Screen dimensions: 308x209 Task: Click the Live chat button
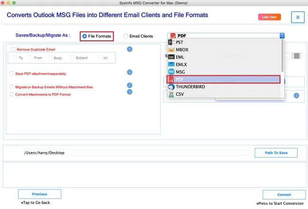pos(270,17)
